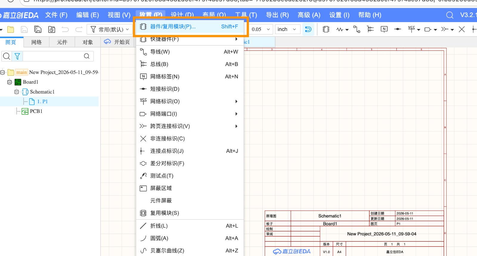Image resolution: width=477 pixels, height=256 pixels.
Task: Expand the 网络端口(I) submenu
Action: [190, 114]
